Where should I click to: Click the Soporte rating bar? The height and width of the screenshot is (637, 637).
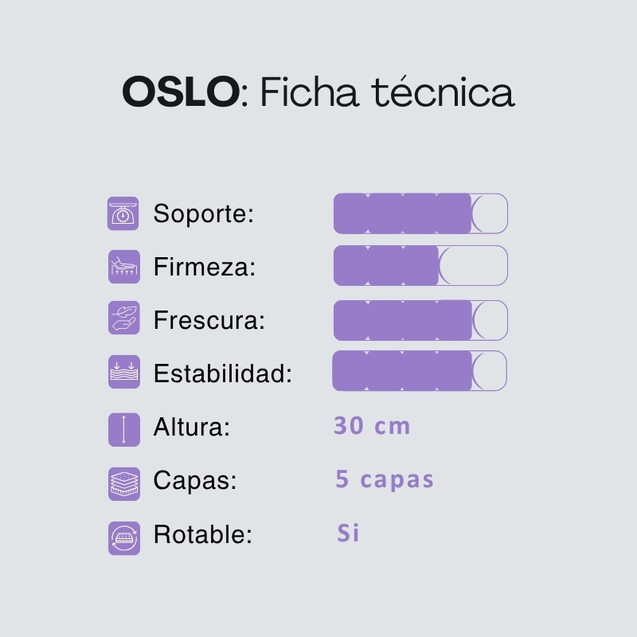420,213
